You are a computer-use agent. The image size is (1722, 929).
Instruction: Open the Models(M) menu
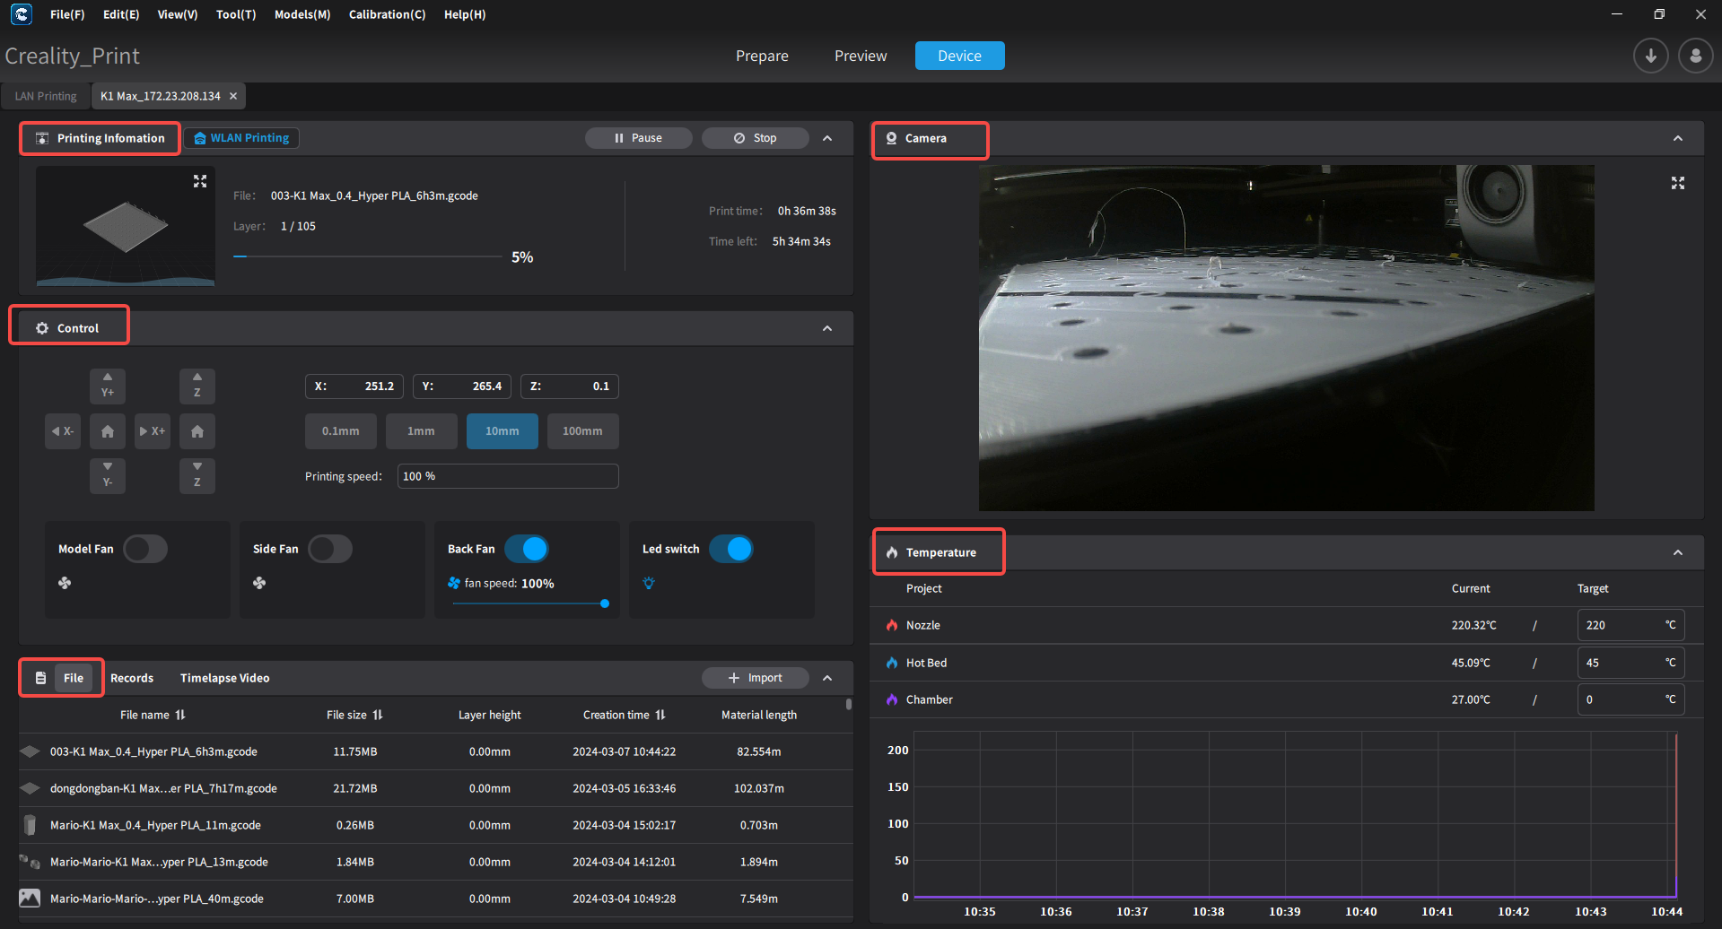pyautogui.click(x=302, y=14)
